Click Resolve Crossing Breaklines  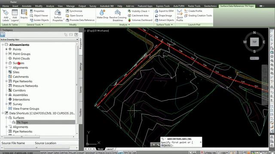click(118, 15)
